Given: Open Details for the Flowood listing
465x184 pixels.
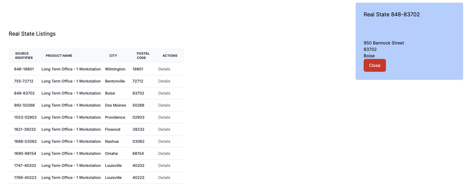Looking at the screenshot, I should click(164, 129).
